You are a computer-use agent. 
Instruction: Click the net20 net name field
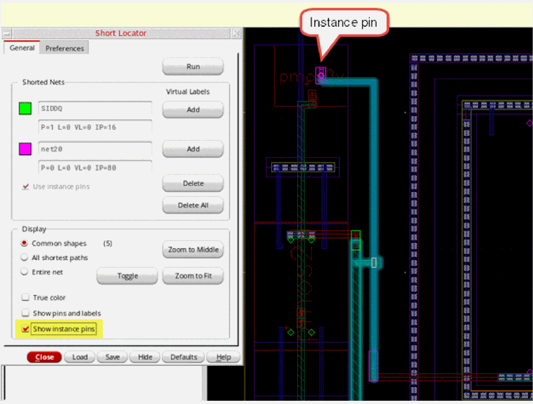coord(95,148)
